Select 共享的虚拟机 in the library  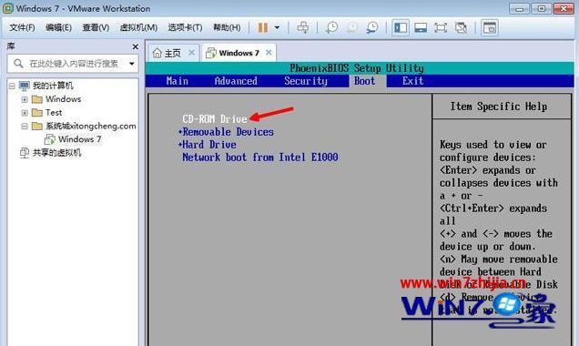[x=56, y=152]
